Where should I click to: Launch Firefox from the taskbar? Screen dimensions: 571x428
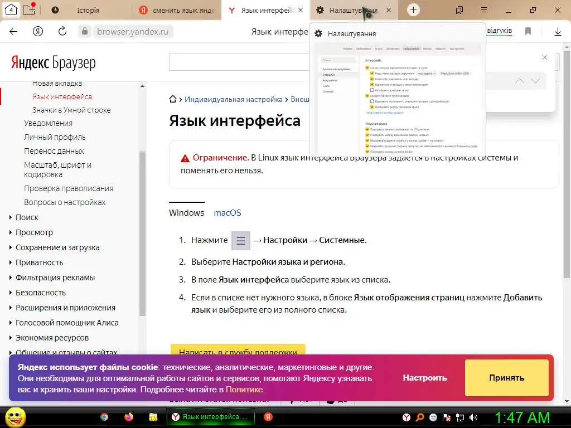(129, 417)
